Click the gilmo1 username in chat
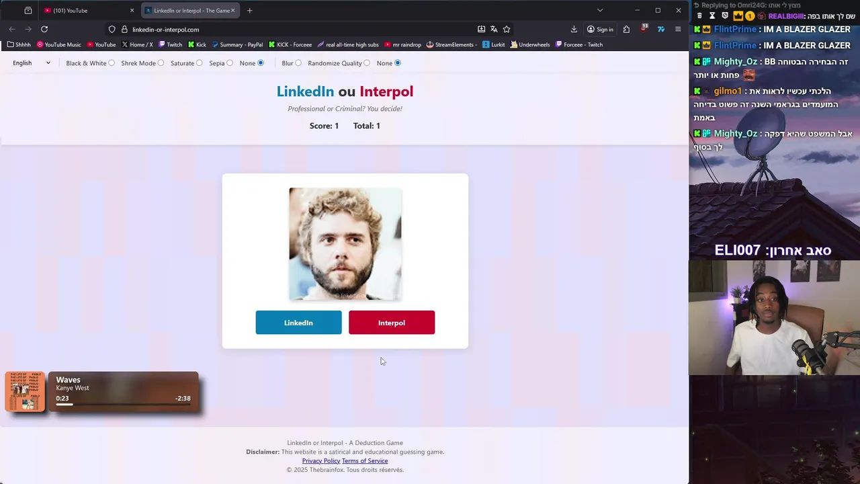Viewport: 860px width, 484px height. click(728, 91)
